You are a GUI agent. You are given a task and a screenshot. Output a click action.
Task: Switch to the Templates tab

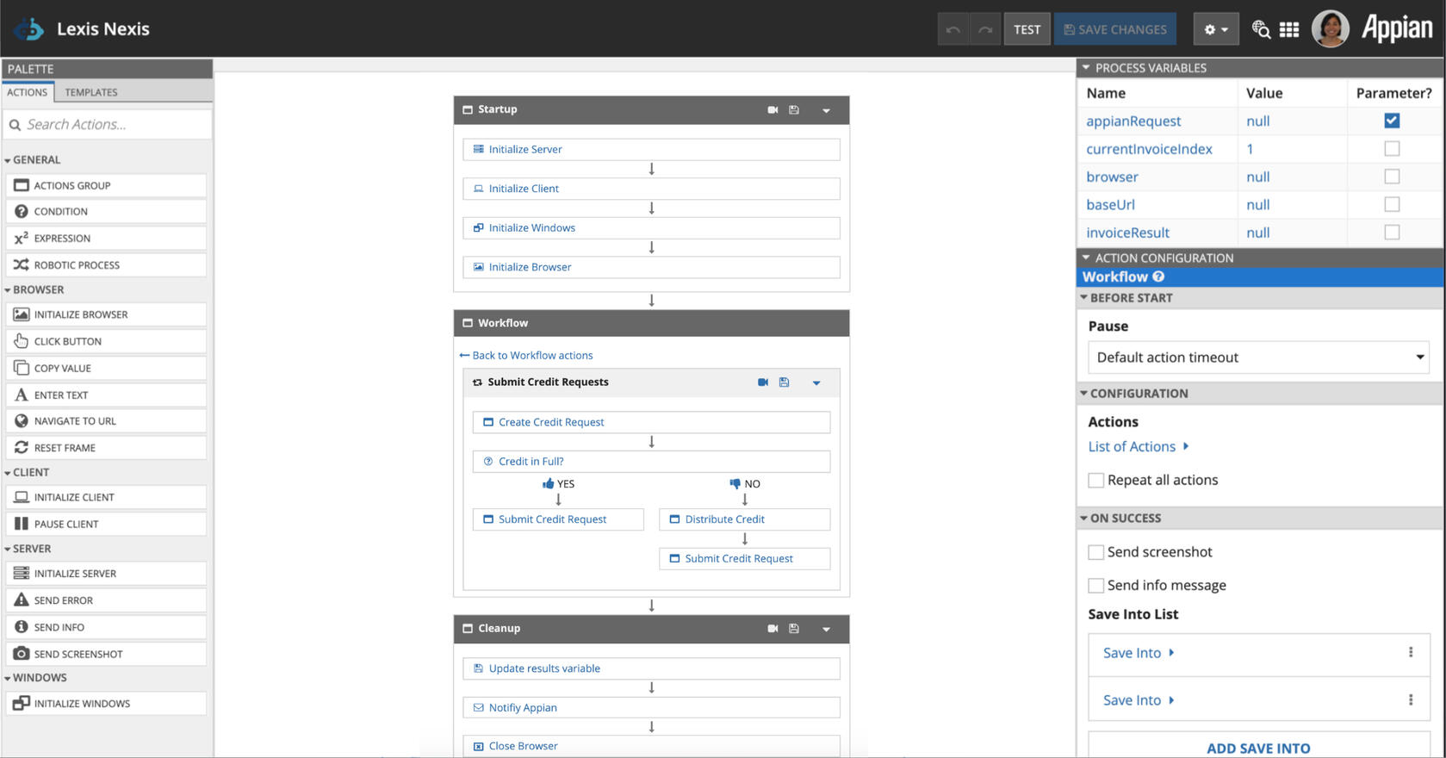coord(91,92)
